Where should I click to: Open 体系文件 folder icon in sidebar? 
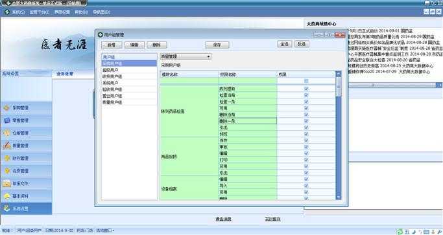tap(6, 184)
